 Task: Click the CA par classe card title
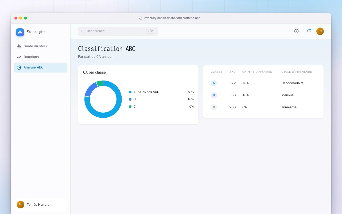click(x=94, y=72)
